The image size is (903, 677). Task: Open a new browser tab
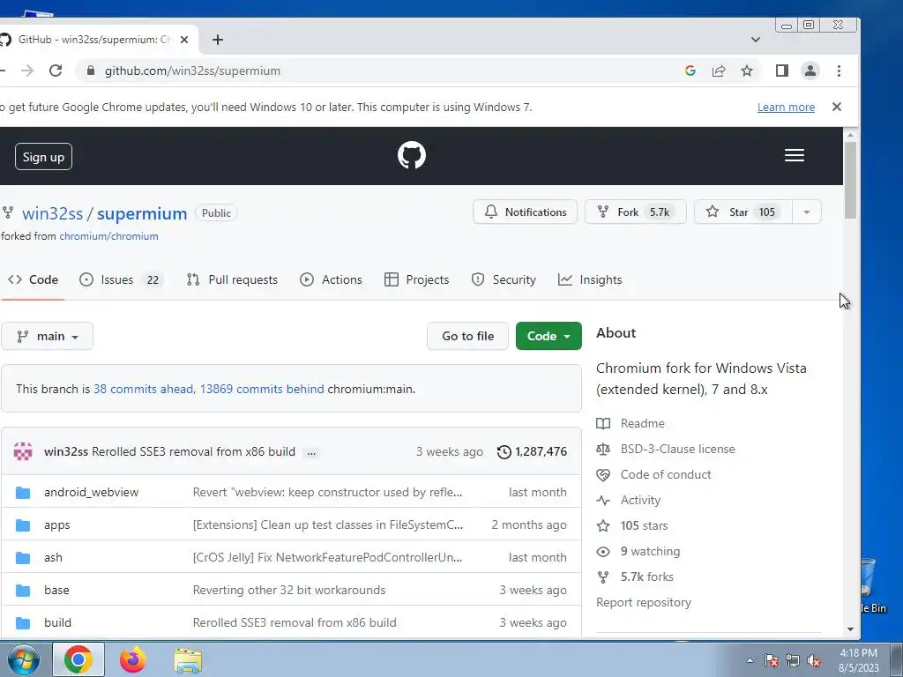pyautogui.click(x=217, y=40)
